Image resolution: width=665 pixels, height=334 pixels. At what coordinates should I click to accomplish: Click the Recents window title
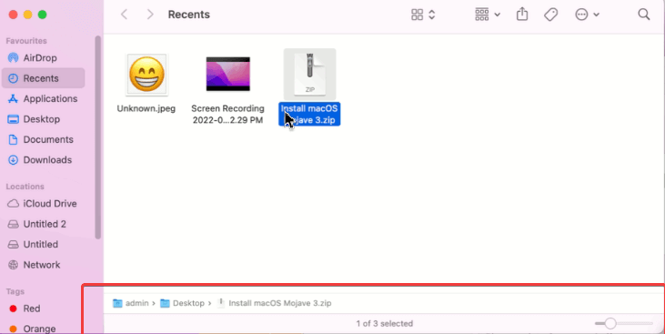pos(188,15)
